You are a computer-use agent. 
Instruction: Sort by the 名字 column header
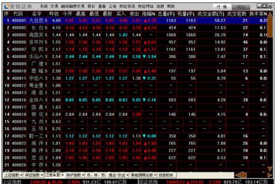(37, 14)
